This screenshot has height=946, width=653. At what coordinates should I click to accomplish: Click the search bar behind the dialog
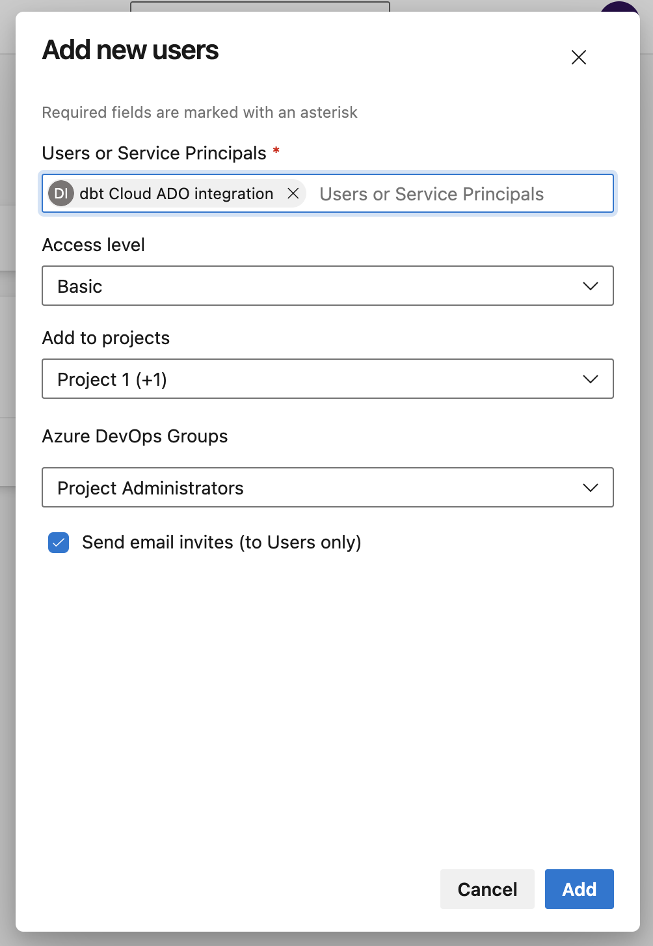tap(260, 5)
